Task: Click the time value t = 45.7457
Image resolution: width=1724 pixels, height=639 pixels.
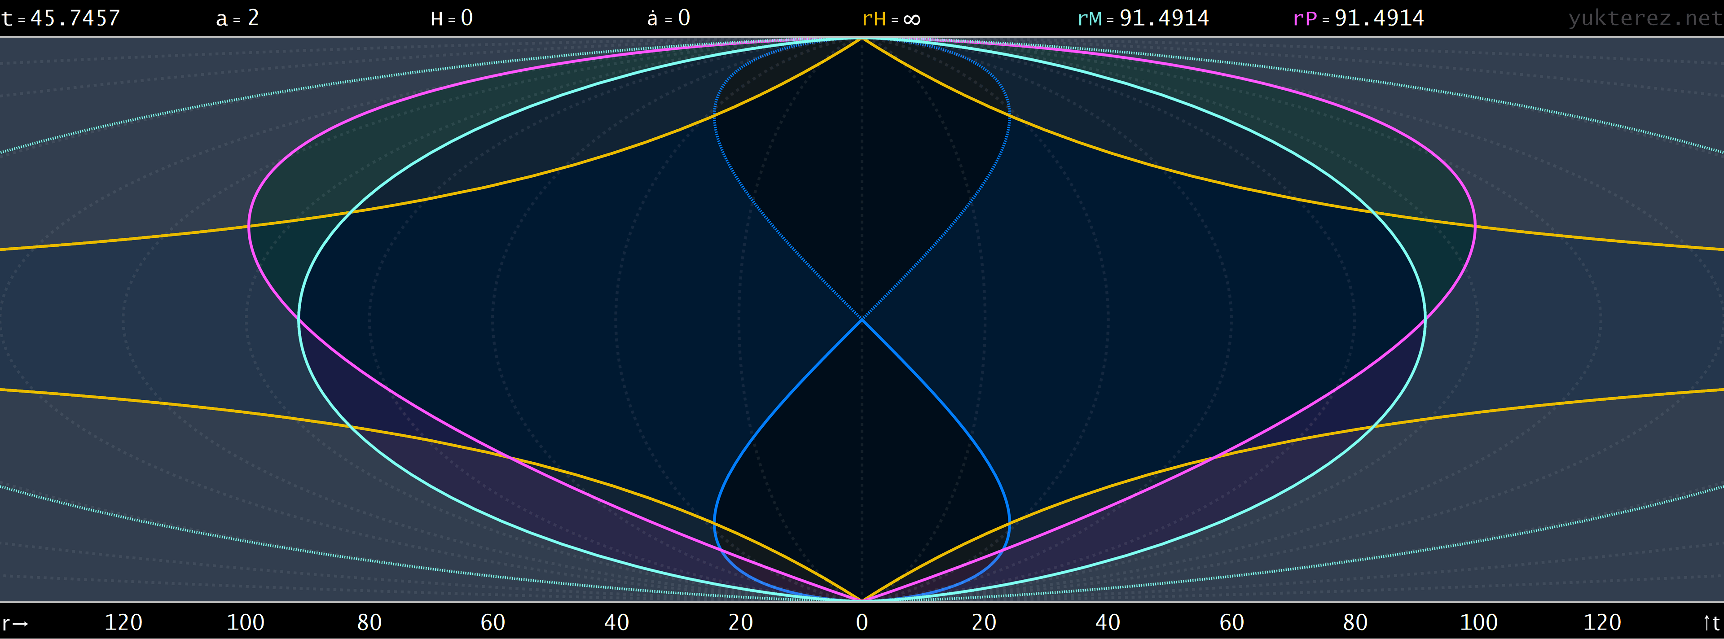Action: pyautogui.click(x=60, y=18)
